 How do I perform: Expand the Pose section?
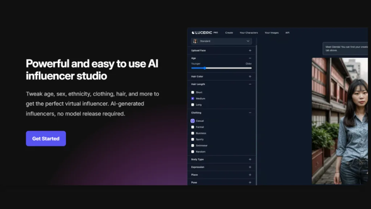[x=250, y=183]
